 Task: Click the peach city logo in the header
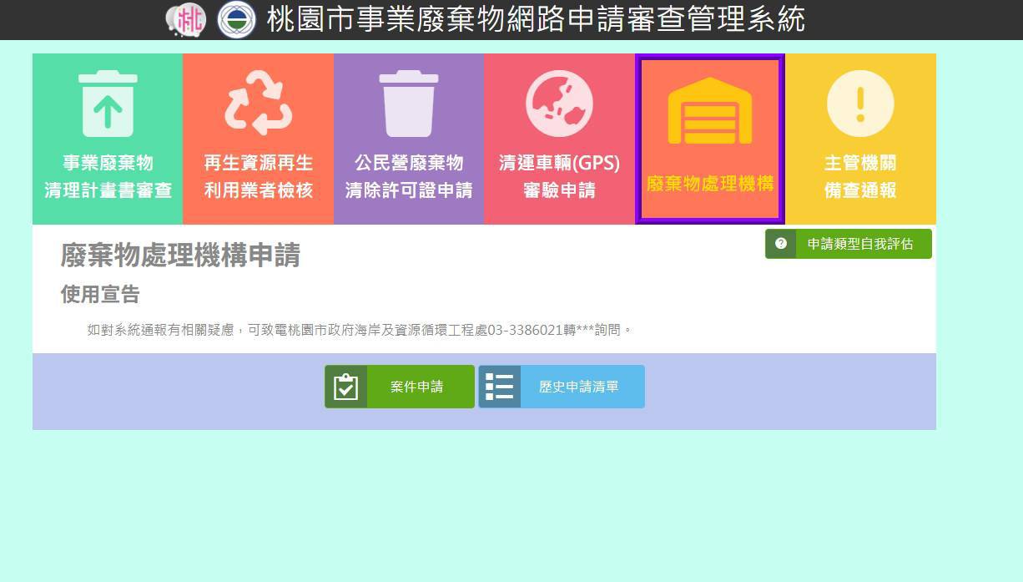pyautogui.click(x=187, y=20)
